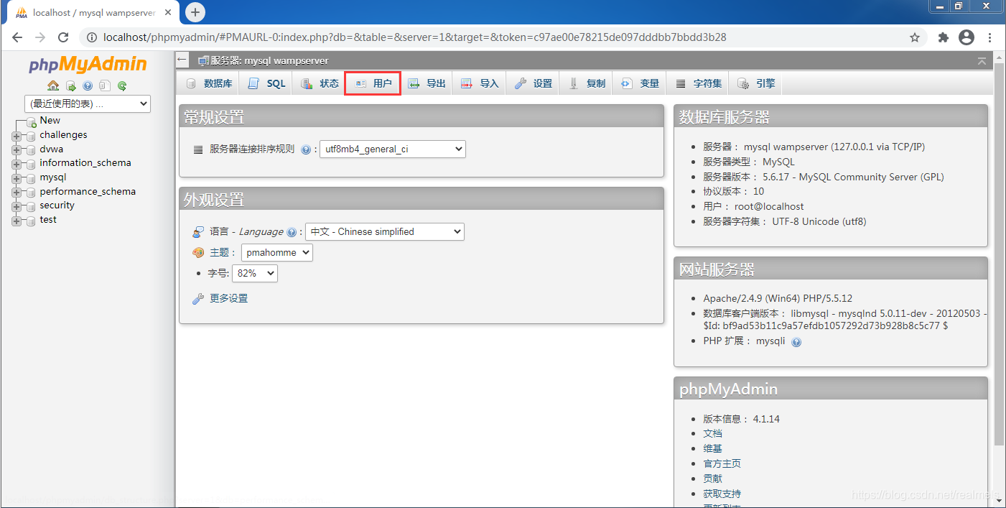This screenshot has height=508, width=1006.
Task: Select the security database in tree
Action: click(57, 205)
